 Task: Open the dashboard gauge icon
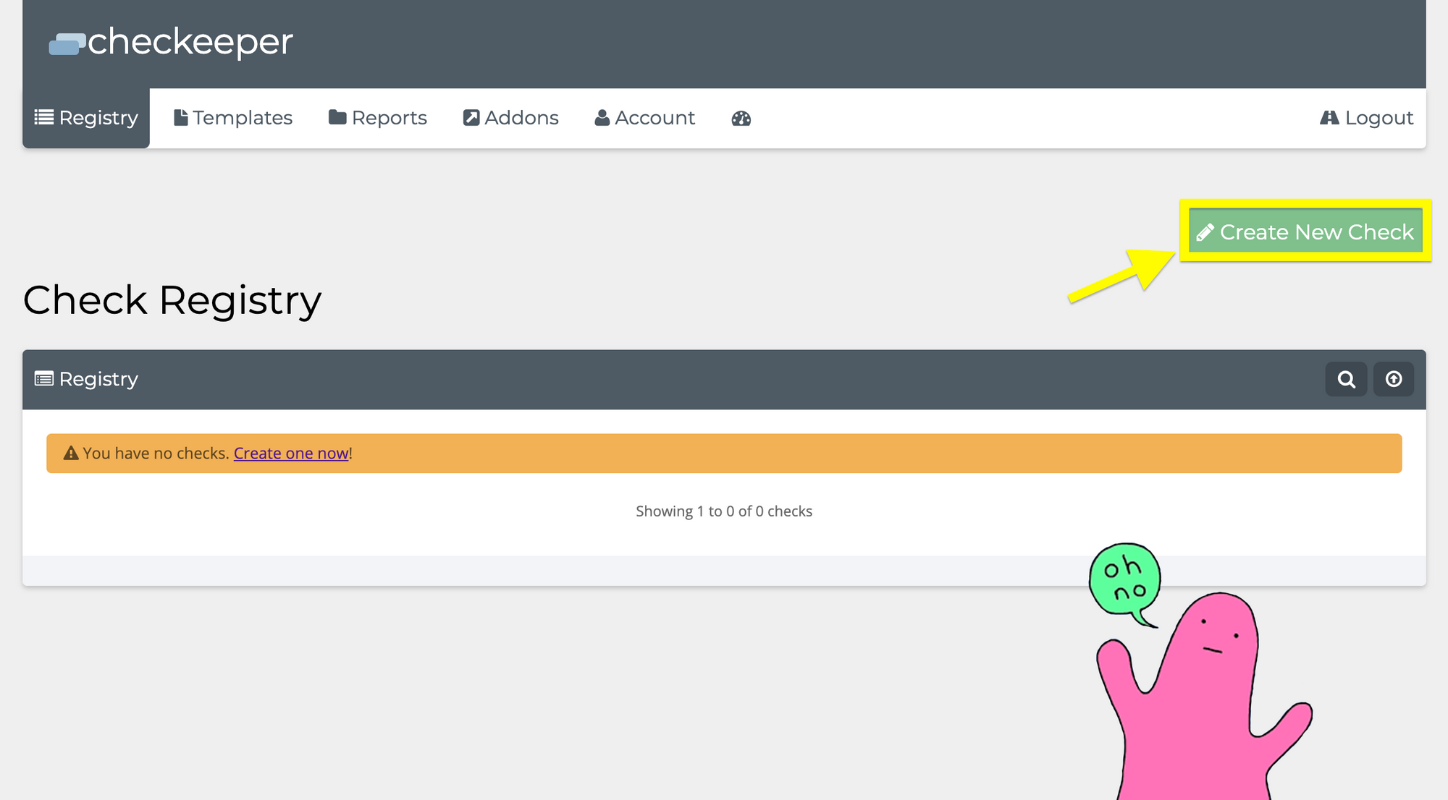741,118
